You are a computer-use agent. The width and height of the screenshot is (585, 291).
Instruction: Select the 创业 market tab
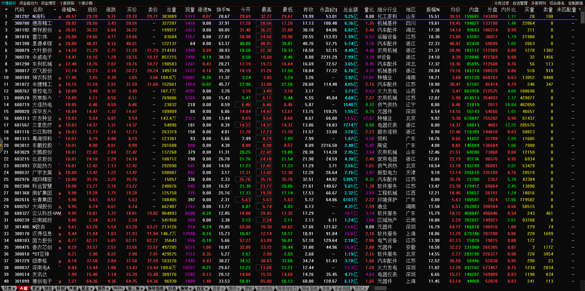coord(48,288)
